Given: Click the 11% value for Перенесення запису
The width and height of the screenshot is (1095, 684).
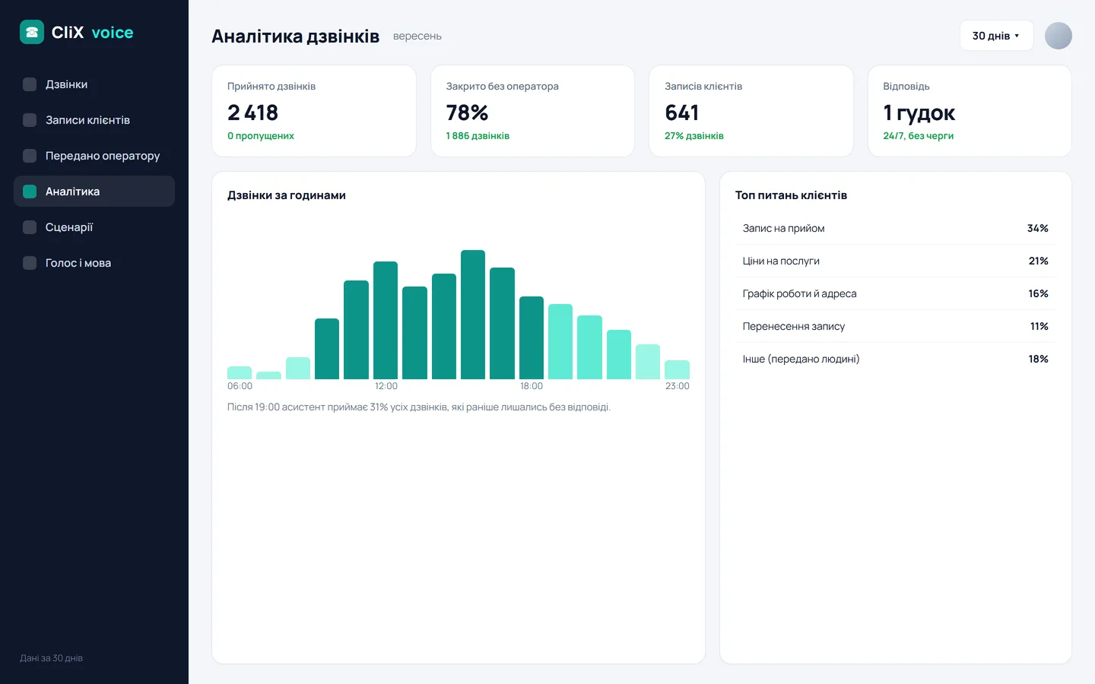Looking at the screenshot, I should click(x=1039, y=326).
